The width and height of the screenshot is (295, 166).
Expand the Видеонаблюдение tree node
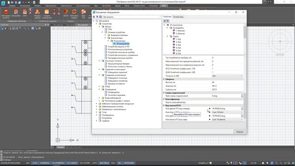coord(100,98)
